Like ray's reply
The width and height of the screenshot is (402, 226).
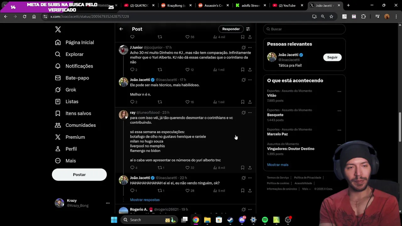pyautogui.click(x=187, y=168)
